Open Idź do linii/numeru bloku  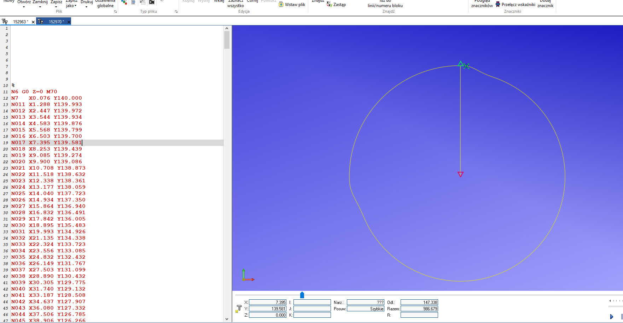coord(385,4)
